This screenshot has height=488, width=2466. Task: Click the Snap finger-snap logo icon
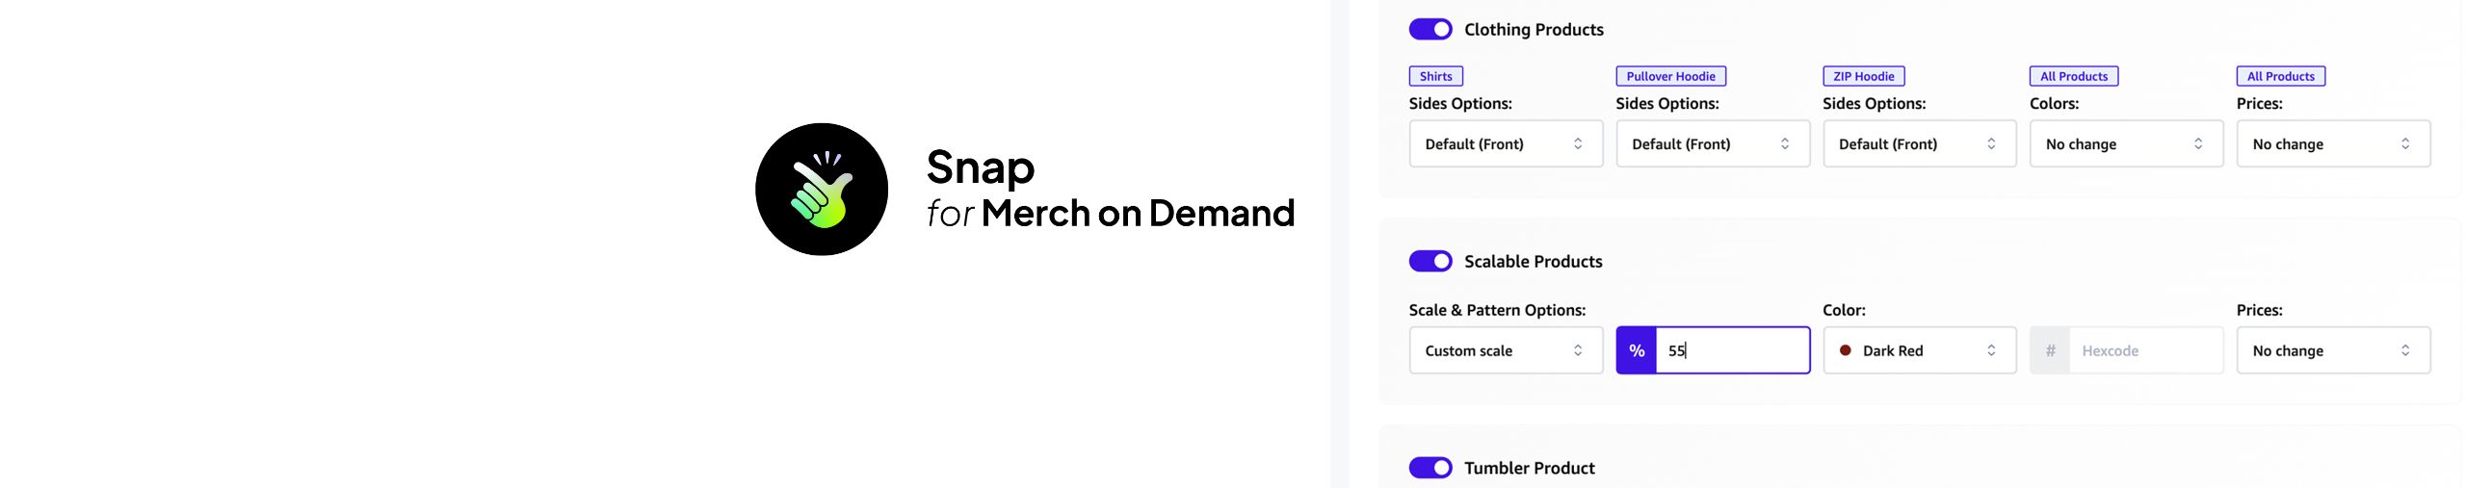[822, 189]
